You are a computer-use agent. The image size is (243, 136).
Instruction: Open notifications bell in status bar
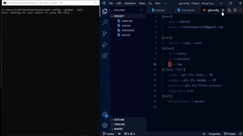click(240, 134)
